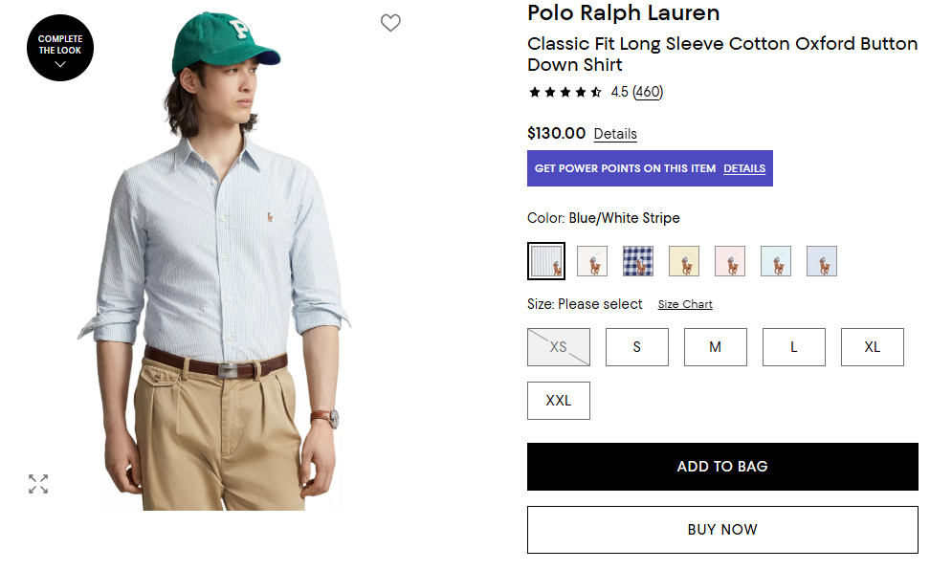The image size is (930, 570).
Task: Select size XL
Action: pos(872,347)
